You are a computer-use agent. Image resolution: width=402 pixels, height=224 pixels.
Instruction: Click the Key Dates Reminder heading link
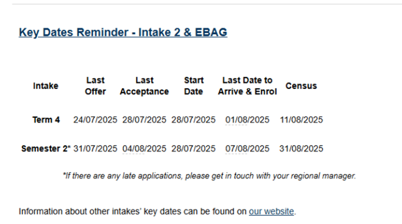[x=123, y=33]
